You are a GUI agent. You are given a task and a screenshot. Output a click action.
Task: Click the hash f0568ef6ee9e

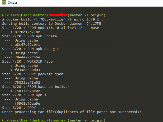[x=27, y=104]
